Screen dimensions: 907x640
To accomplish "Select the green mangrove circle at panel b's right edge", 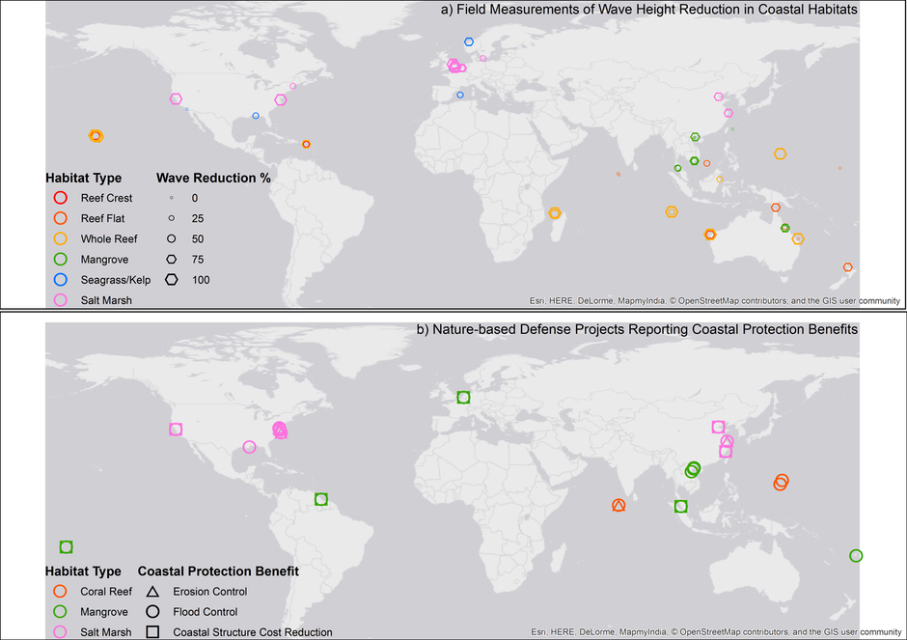I will tap(856, 555).
